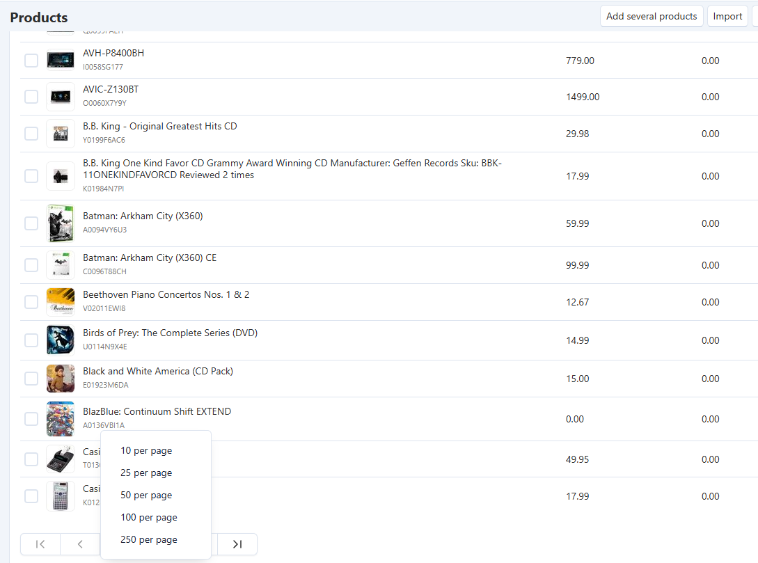
Task: Click the 1499.00 price of AVIC-Z130BT
Action: [583, 97]
